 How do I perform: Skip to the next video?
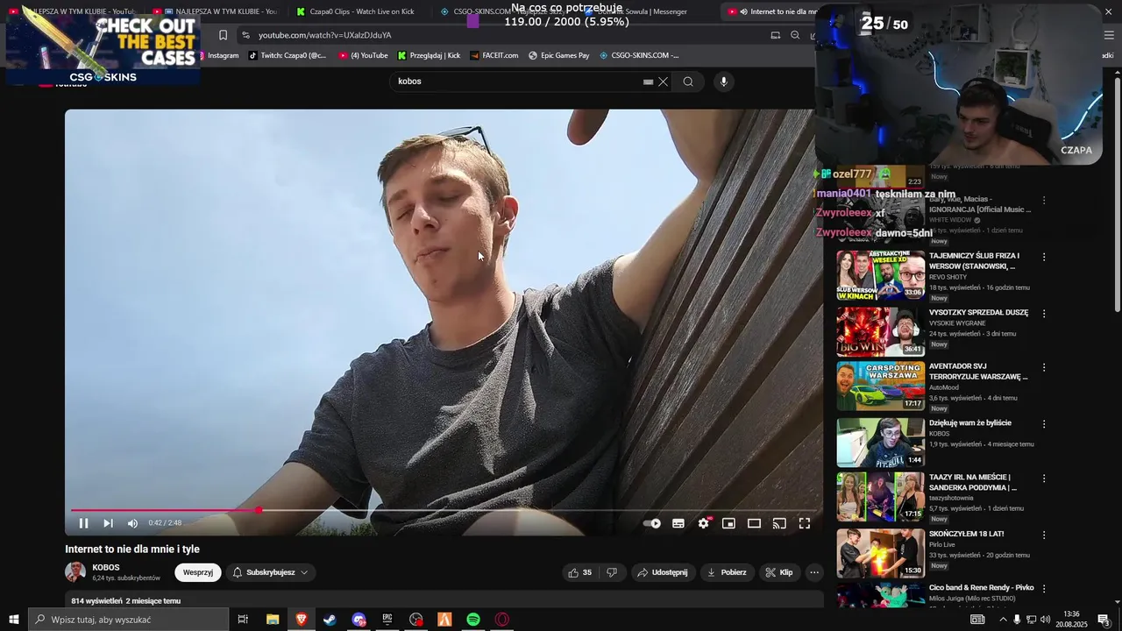(108, 523)
